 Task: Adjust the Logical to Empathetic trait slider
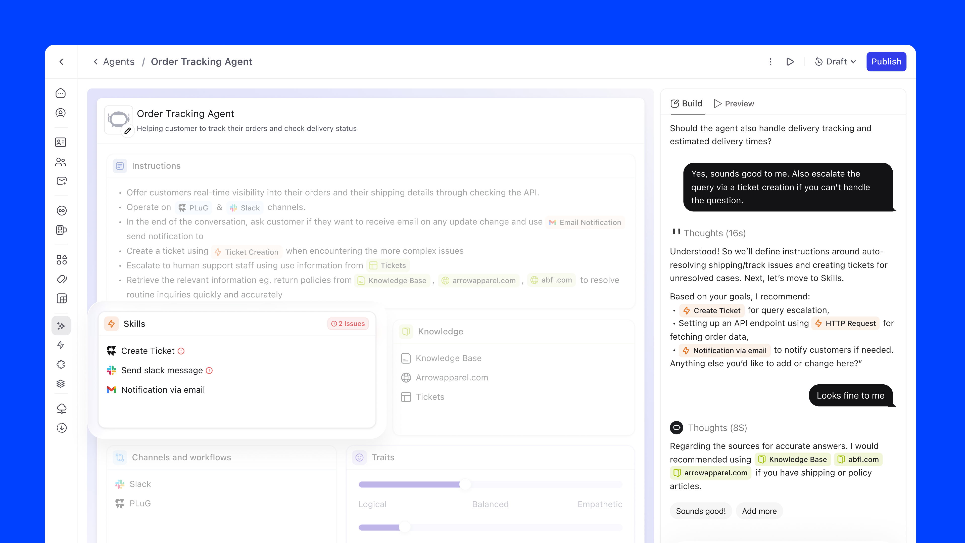pos(465,484)
